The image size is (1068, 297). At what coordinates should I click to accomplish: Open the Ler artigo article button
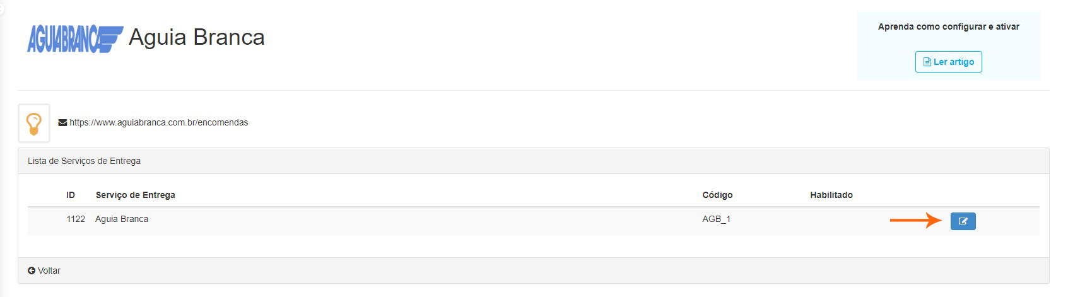tap(948, 62)
